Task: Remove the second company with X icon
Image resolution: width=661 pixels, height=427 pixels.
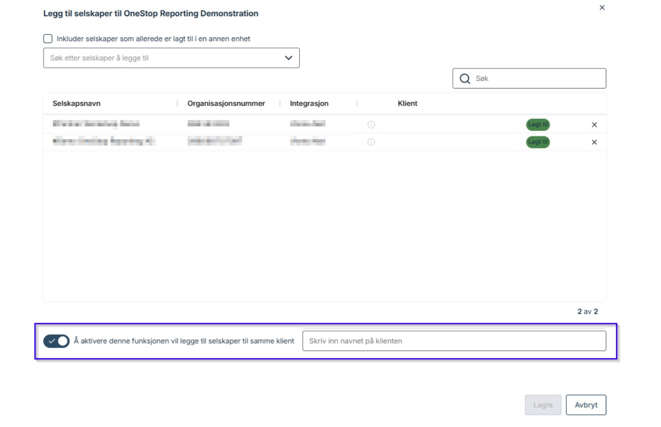Action: tap(594, 142)
